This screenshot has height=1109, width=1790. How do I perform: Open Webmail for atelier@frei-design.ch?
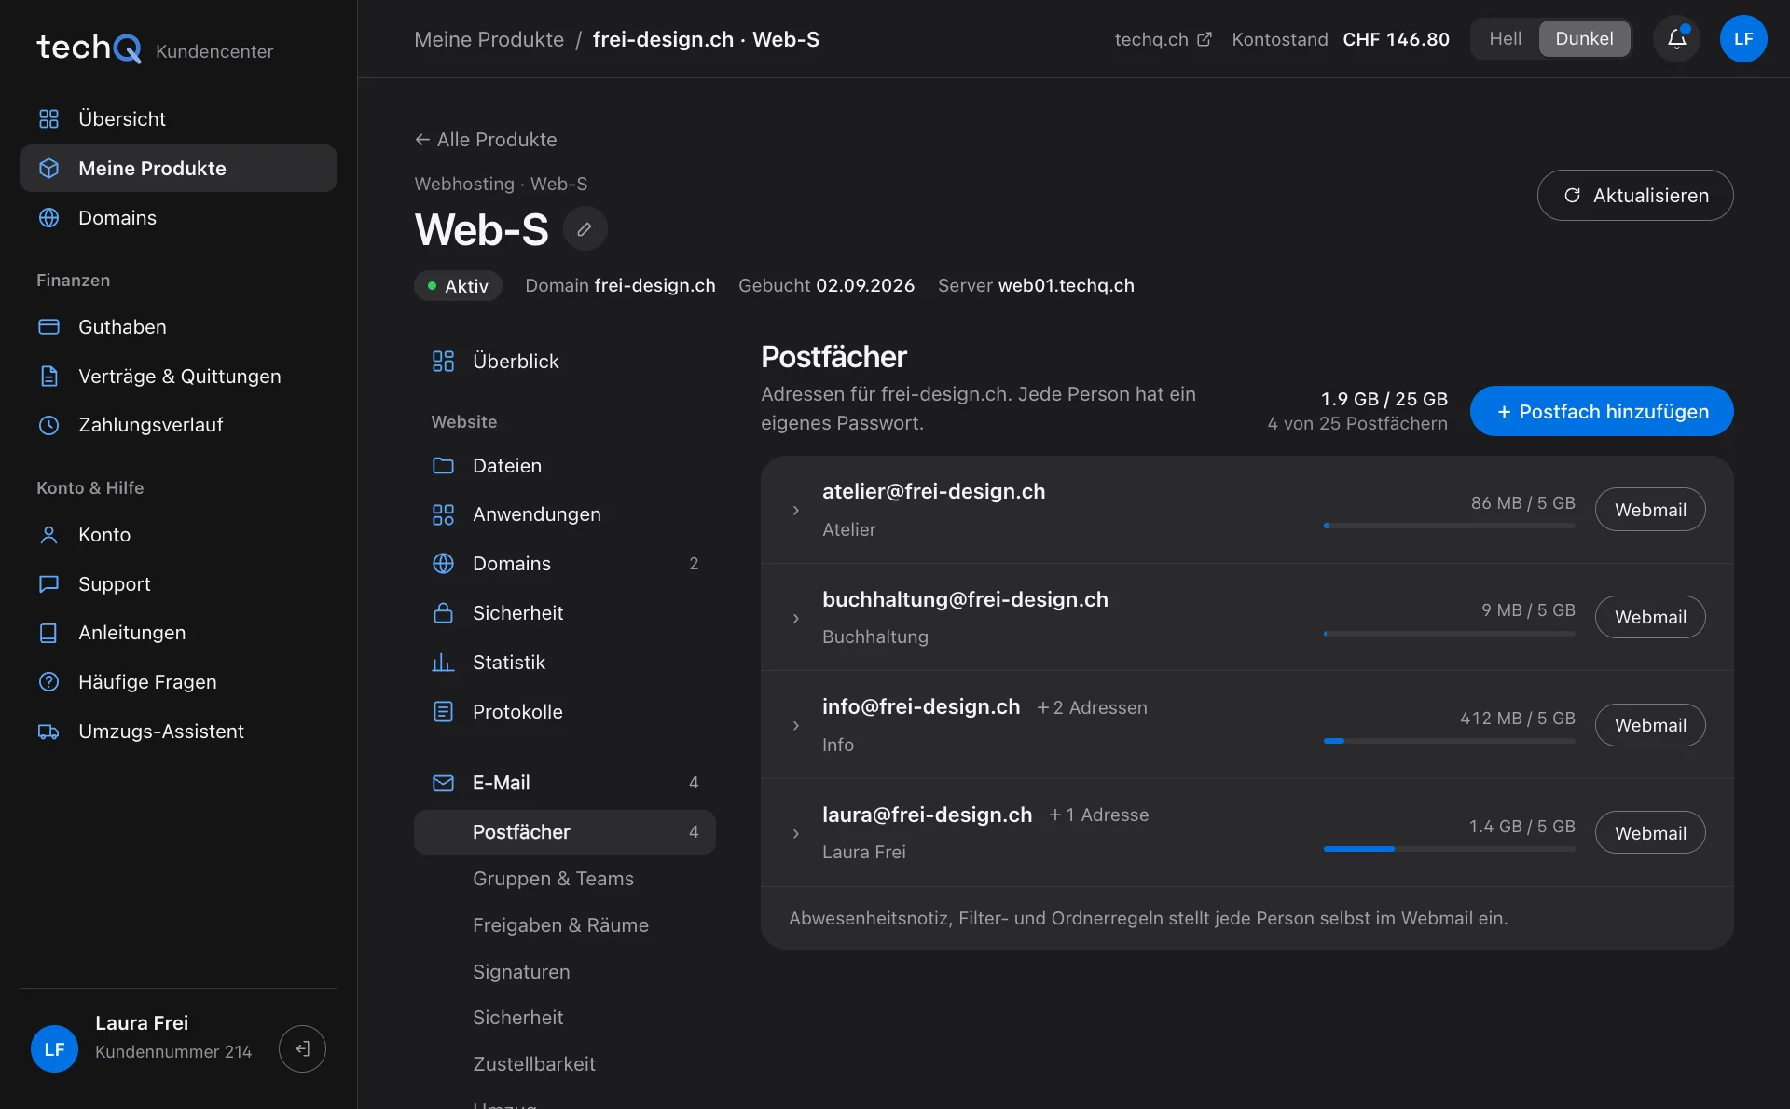[1650, 510]
